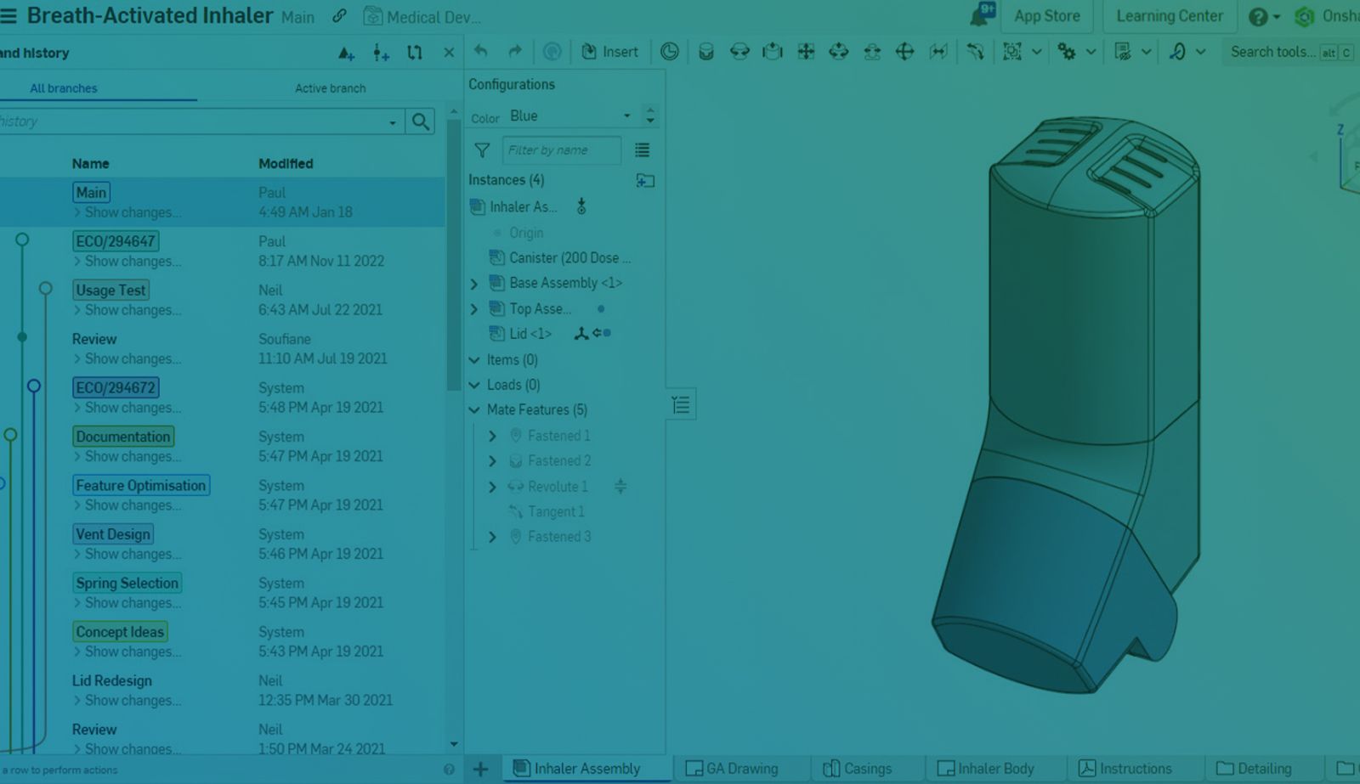Viewport: 1360px width, 784px height.
Task: Switch to the Active branch tab
Action: 330,88
